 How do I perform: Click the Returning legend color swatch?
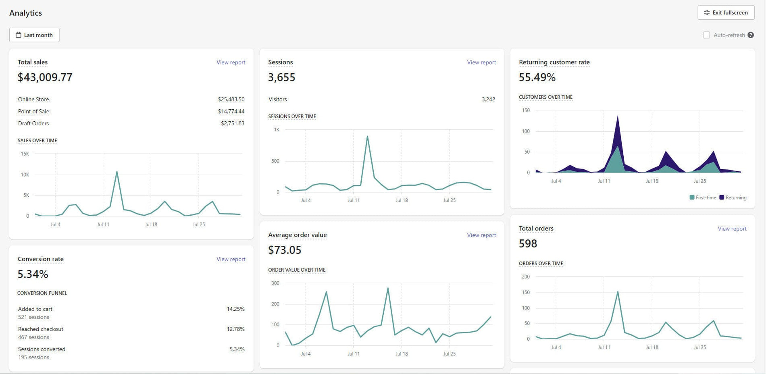coord(722,197)
